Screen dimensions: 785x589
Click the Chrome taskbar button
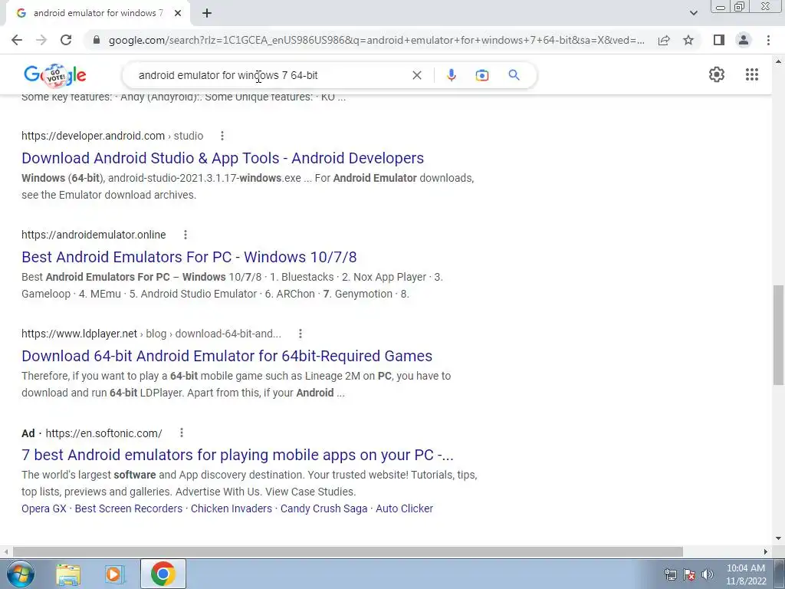coord(163,574)
